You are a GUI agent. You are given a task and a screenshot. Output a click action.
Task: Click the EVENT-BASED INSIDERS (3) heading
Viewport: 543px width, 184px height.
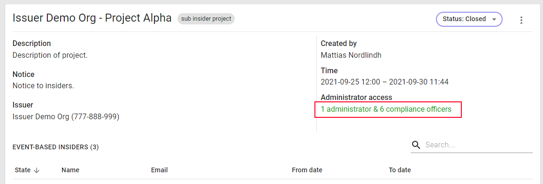coord(56,147)
